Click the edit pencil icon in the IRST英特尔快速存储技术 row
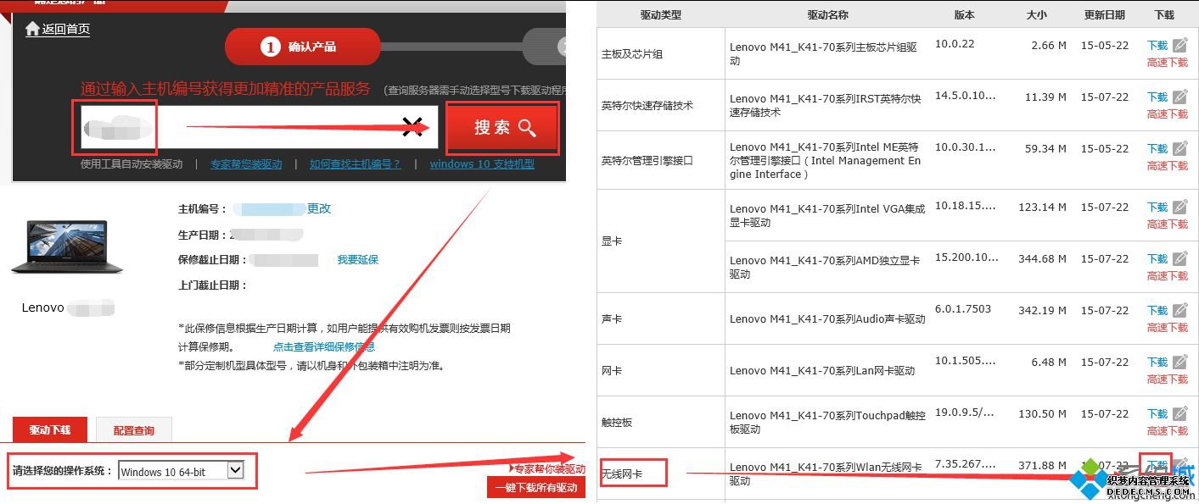Screen dimensions: 1199x504 [1179, 97]
